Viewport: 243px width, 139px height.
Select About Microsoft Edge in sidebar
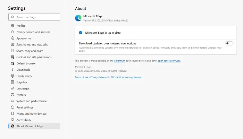[34, 126]
